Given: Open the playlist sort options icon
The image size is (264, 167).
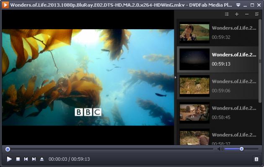Looking at the screenshot, I should click(256, 14).
